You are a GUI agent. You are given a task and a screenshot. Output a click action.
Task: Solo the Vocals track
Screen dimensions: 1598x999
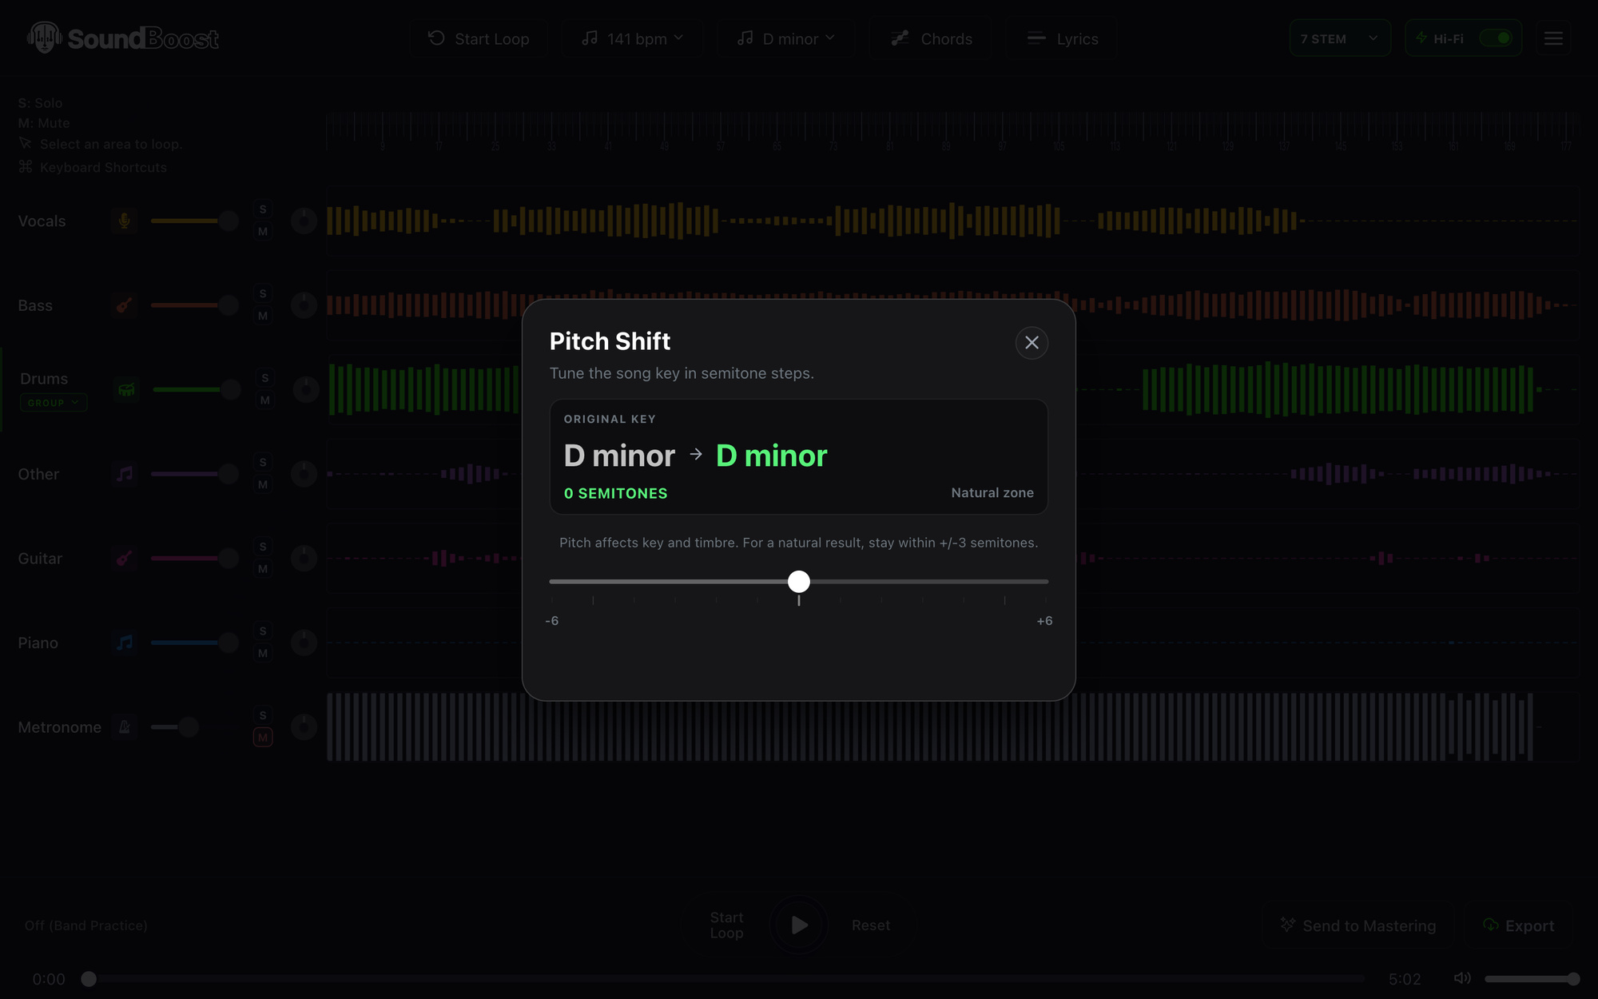click(x=263, y=209)
